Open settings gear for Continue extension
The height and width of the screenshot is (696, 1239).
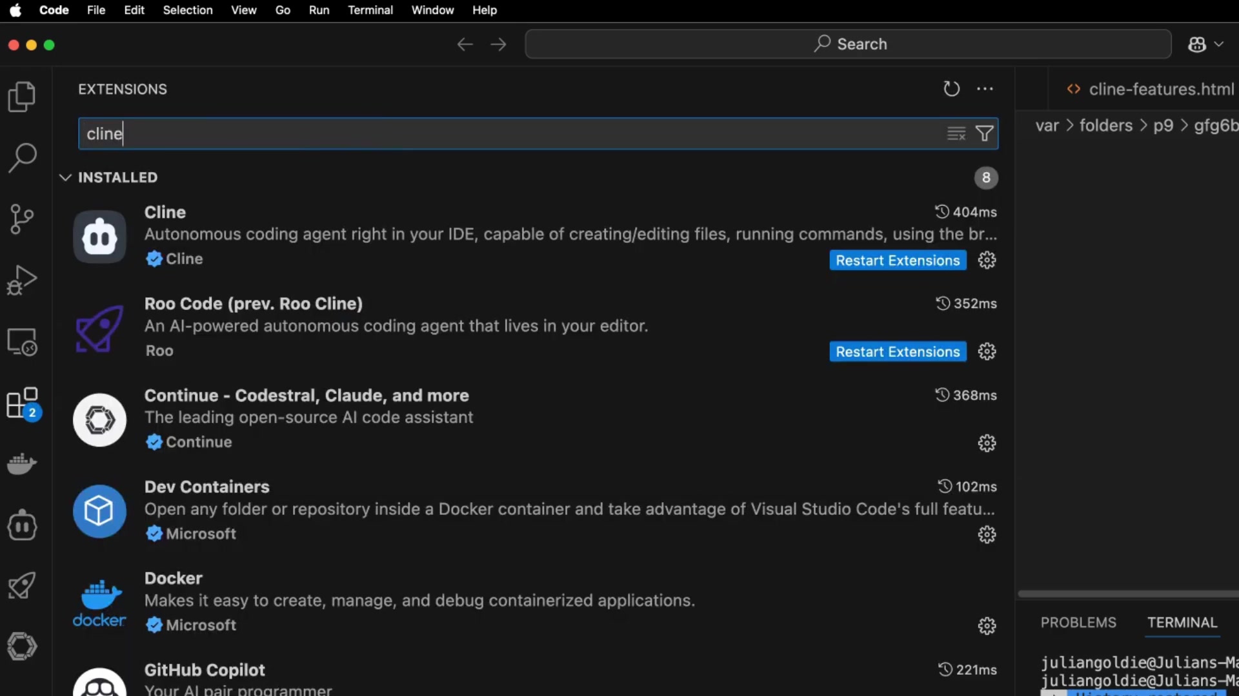point(987,443)
